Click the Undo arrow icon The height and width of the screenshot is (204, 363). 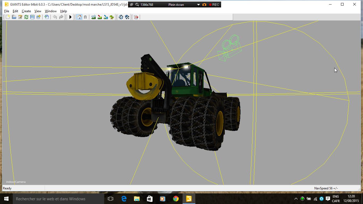[x=55, y=17]
